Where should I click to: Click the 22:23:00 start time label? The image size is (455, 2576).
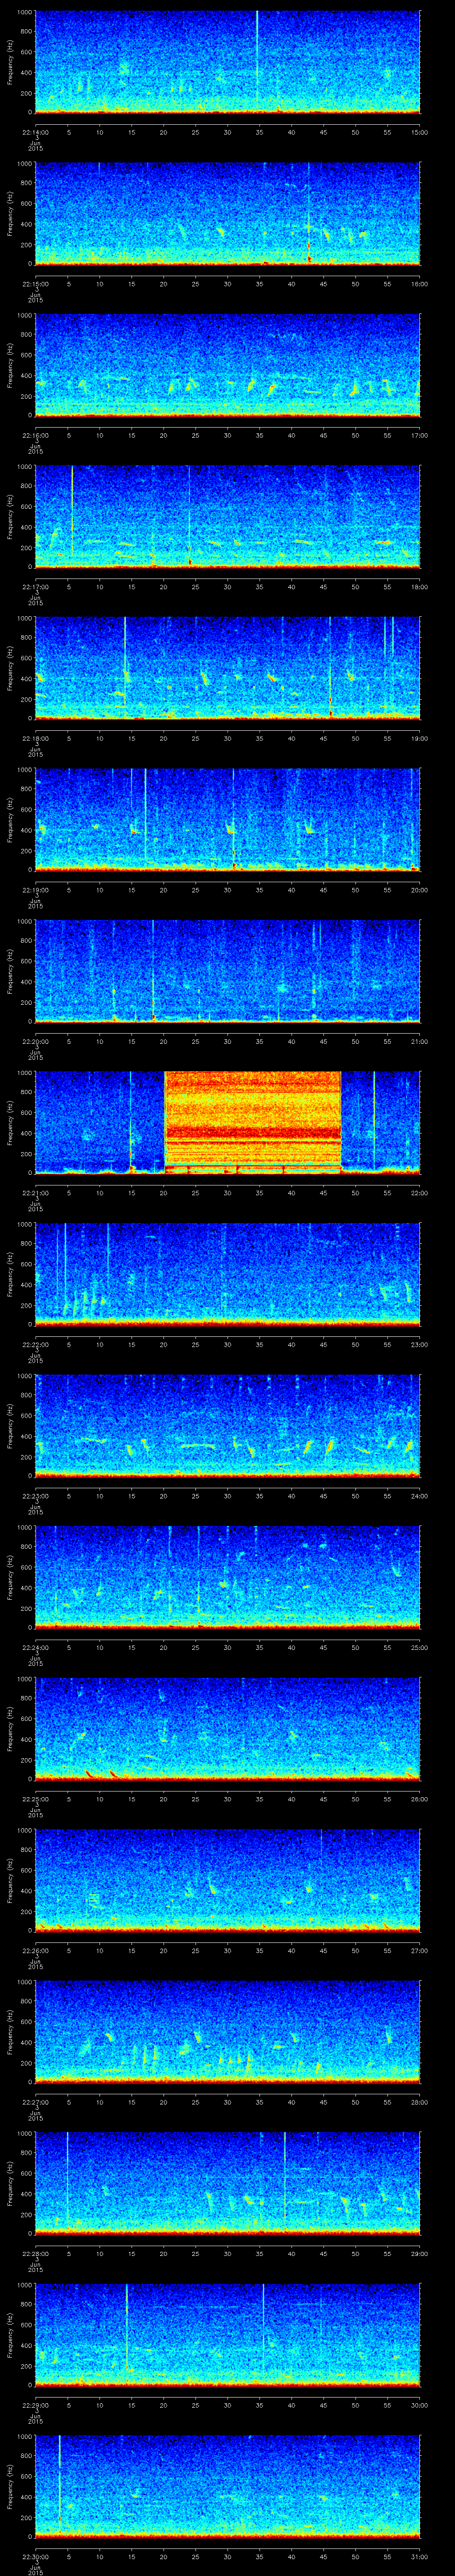(35, 1495)
